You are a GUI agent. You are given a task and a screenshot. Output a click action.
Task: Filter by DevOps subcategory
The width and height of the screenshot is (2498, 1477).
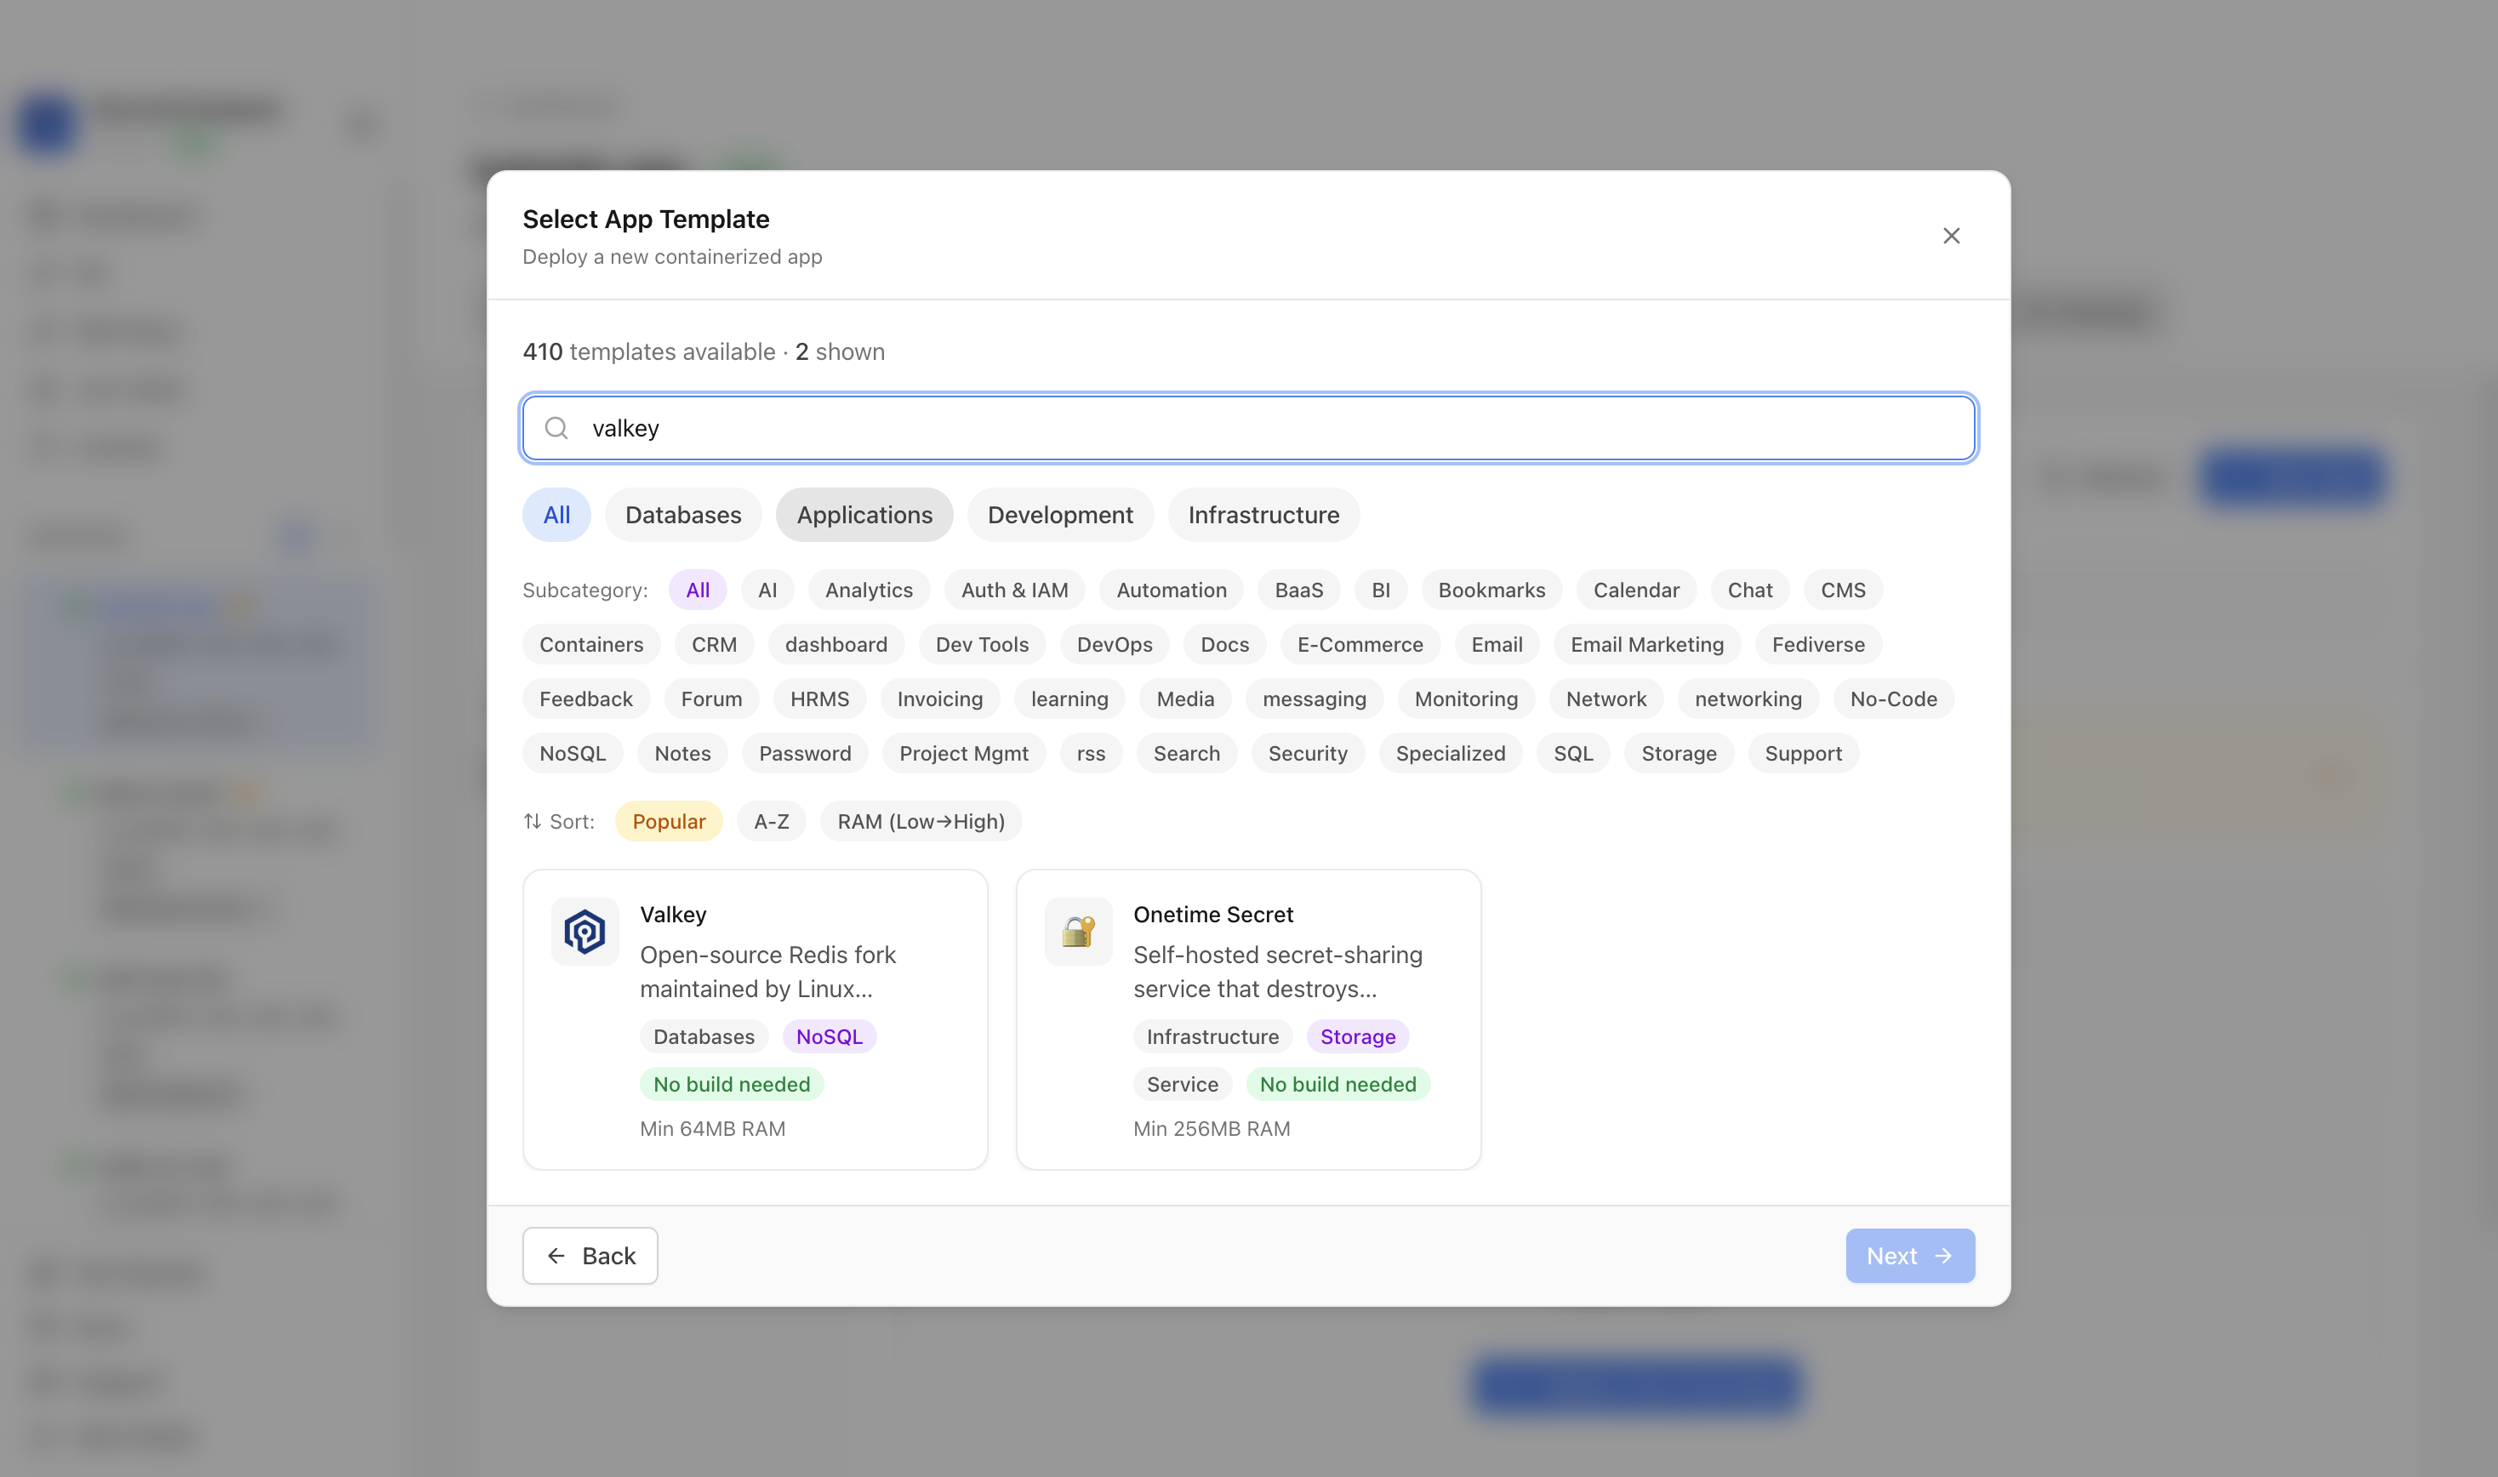[x=1114, y=645]
